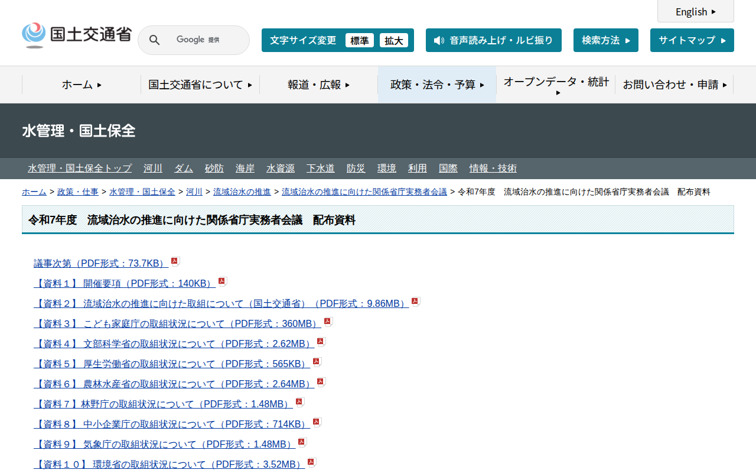Screen dimensions: 756x473
Task: Click PDF icon beside 資料2 国土交通省
Action: tap(416, 302)
